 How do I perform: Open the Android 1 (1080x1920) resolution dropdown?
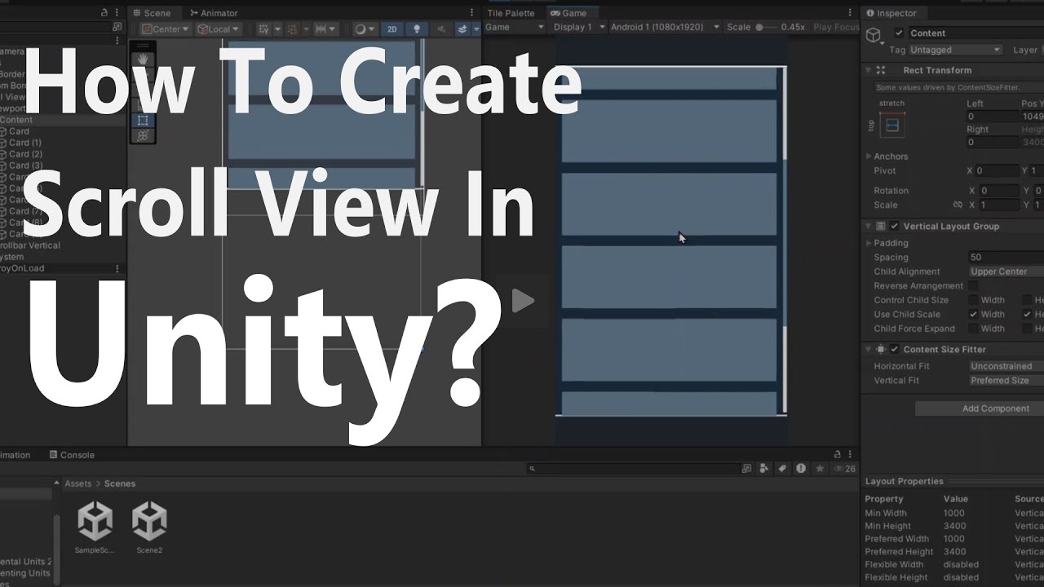666,27
